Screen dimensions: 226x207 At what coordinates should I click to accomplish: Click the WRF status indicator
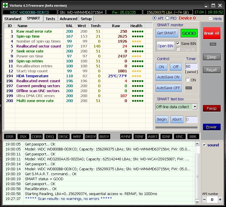coord(77,136)
